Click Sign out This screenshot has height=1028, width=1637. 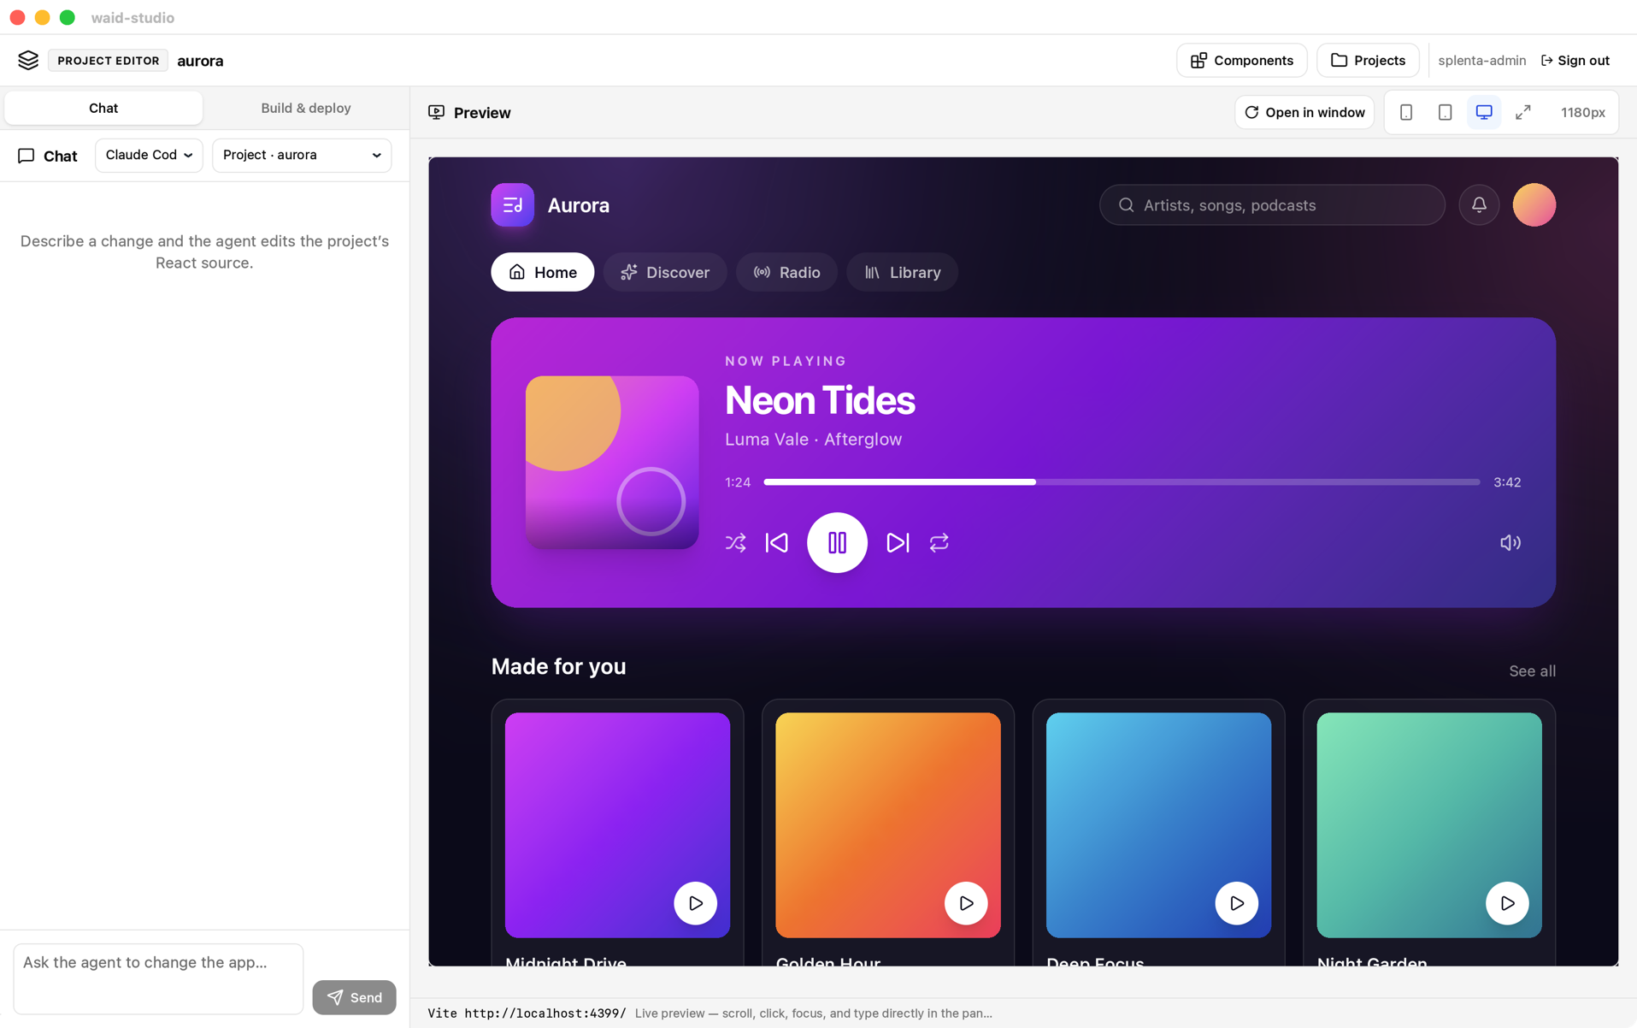[x=1575, y=61]
